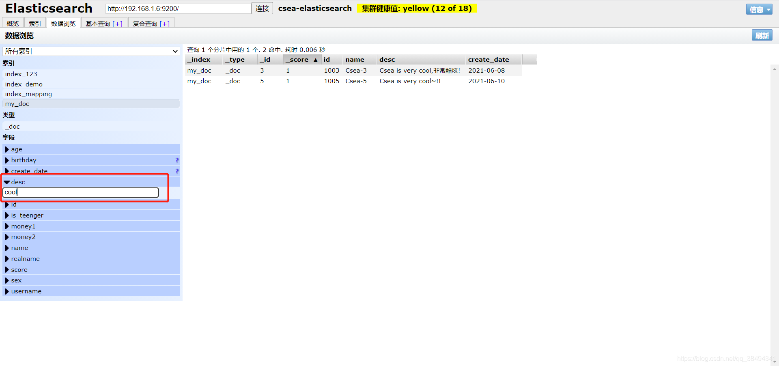
Task: Click the ascending sort arrow on _score column
Action: (315, 60)
